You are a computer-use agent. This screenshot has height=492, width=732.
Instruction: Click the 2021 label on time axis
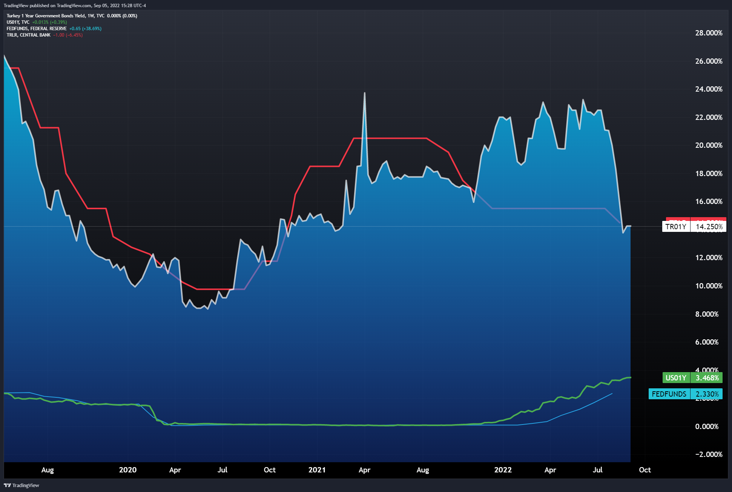coord(317,470)
